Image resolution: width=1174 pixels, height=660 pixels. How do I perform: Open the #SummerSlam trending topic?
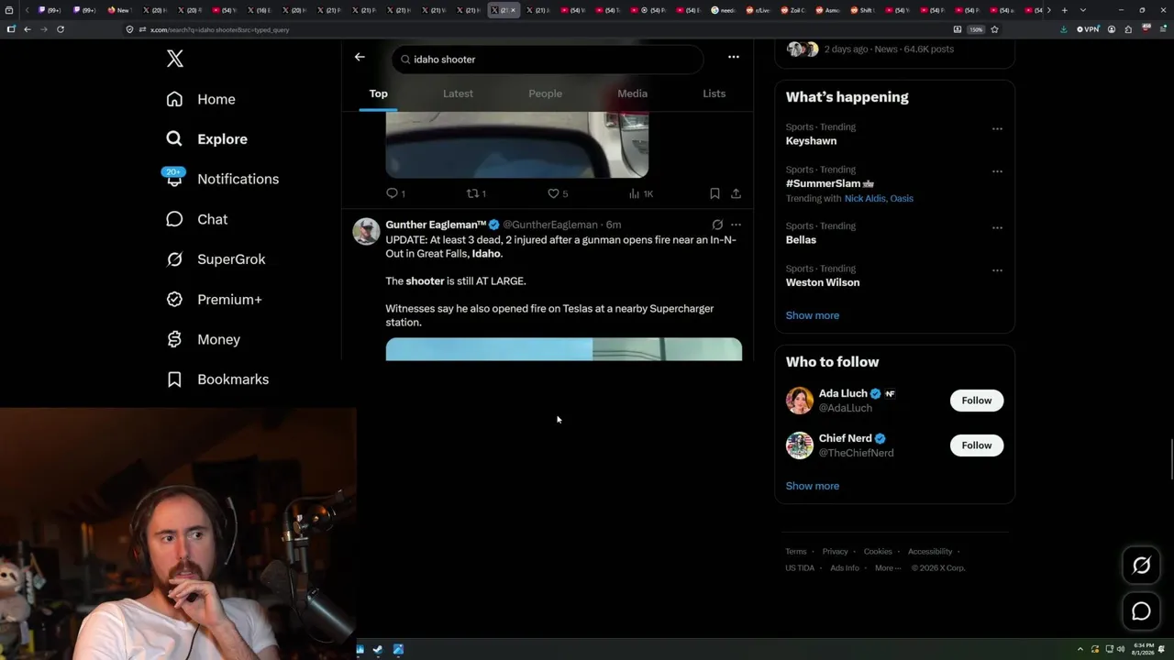tap(829, 183)
